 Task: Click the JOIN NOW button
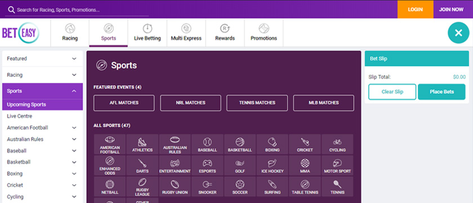click(451, 10)
